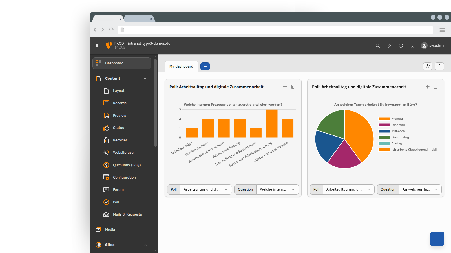
Task: Close the first browser tab
Action: (x=120, y=19)
